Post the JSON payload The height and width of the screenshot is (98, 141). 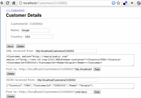click(97, 92)
